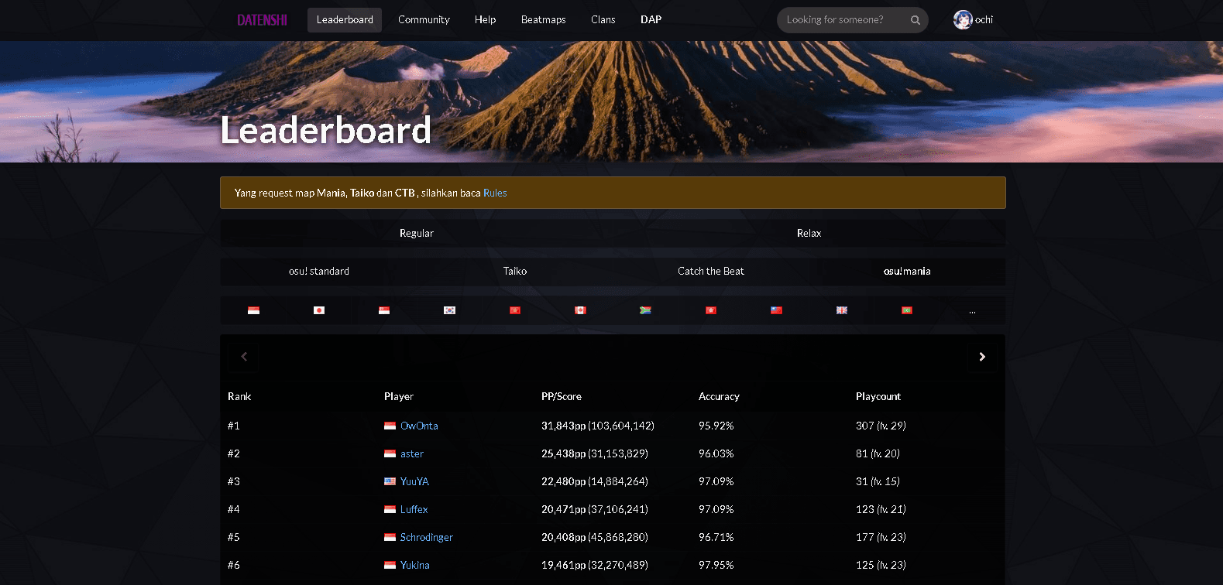Click 31,843pp score of OwOnta
This screenshot has height=585, width=1223.
click(x=598, y=426)
